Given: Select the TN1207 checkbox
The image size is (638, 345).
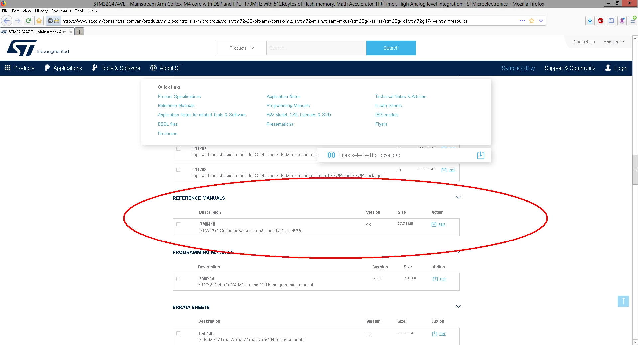Looking at the screenshot, I should coord(178,149).
